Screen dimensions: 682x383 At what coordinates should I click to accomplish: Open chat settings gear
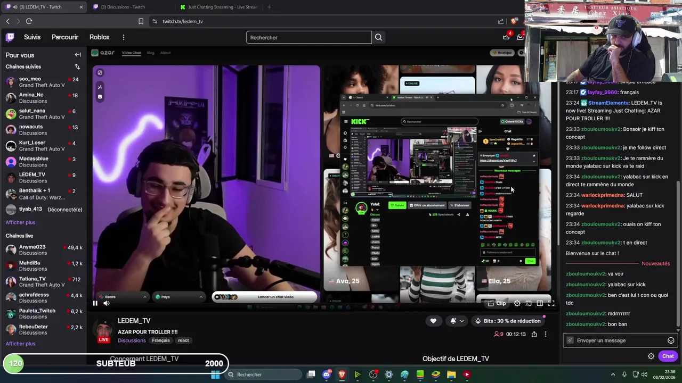[651, 356]
